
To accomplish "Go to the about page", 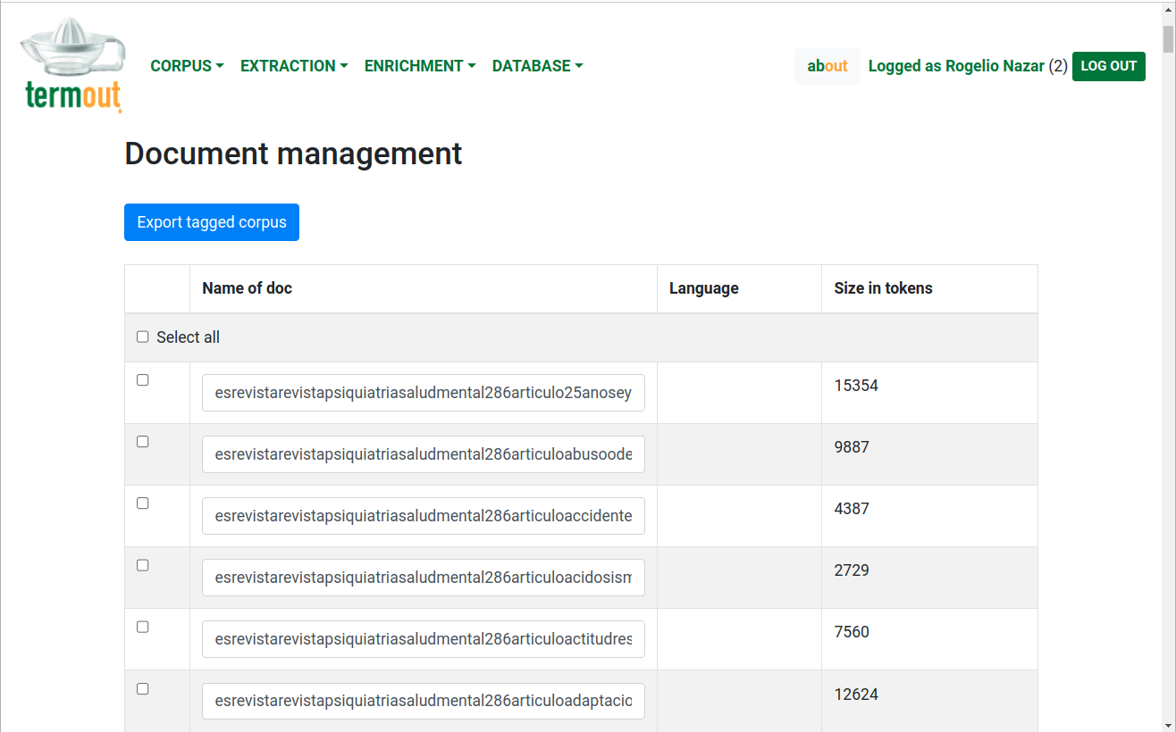I will tap(827, 66).
